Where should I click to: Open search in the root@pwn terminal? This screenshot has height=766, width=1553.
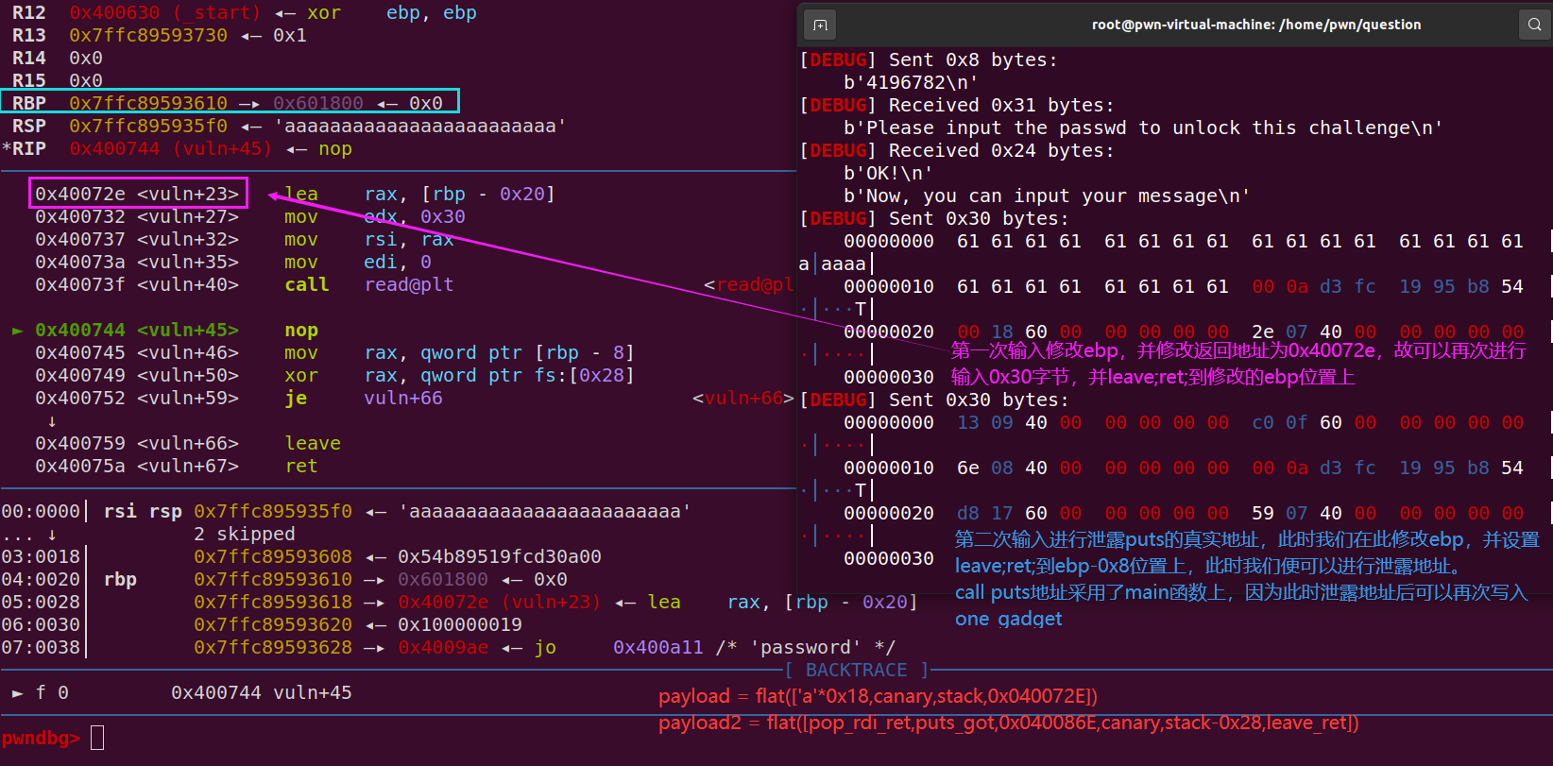pos(1534,25)
